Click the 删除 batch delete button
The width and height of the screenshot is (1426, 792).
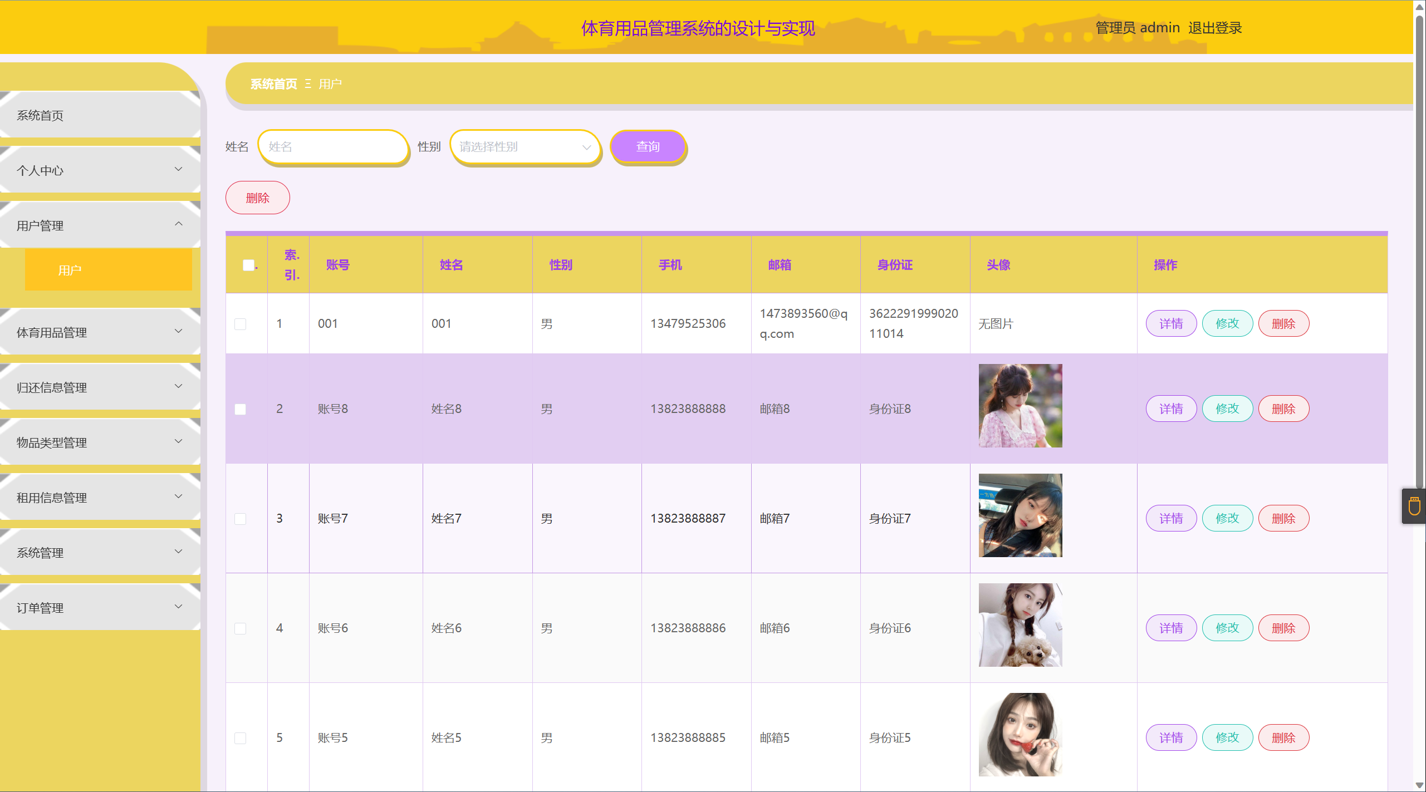click(257, 197)
